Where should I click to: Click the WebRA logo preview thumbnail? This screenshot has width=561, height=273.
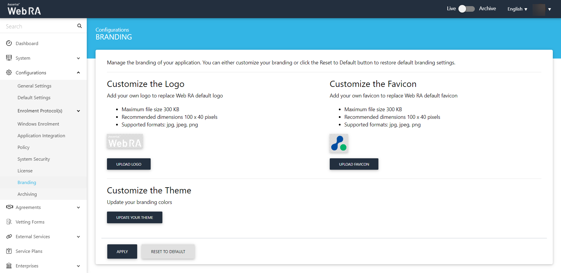(125, 141)
